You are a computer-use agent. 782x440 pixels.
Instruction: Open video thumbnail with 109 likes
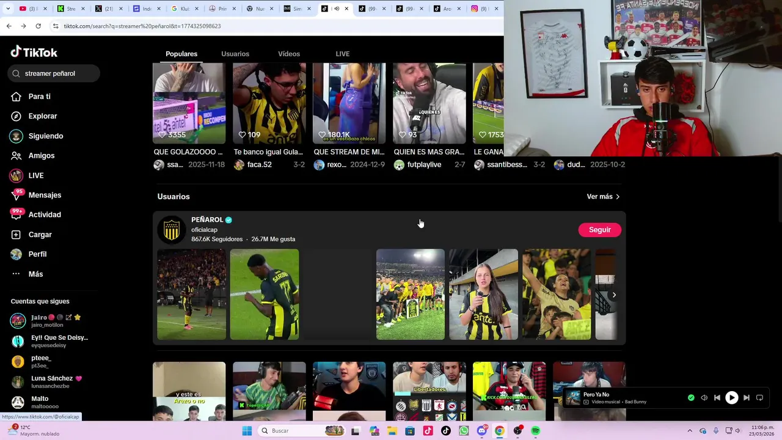[x=269, y=103]
